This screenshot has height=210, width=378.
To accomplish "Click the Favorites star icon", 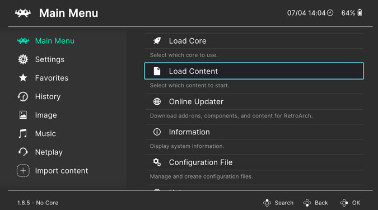I will tap(23, 78).
